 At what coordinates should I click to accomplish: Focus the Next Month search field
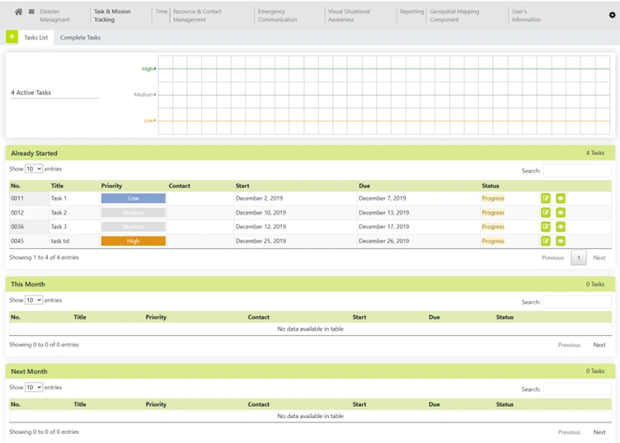coord(577,389)
